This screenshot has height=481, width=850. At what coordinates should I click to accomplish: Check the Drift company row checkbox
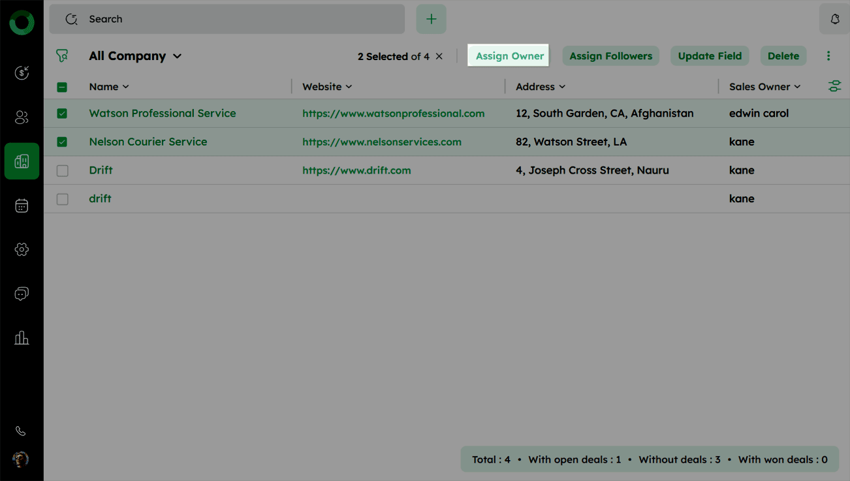[x=62, y=170]
